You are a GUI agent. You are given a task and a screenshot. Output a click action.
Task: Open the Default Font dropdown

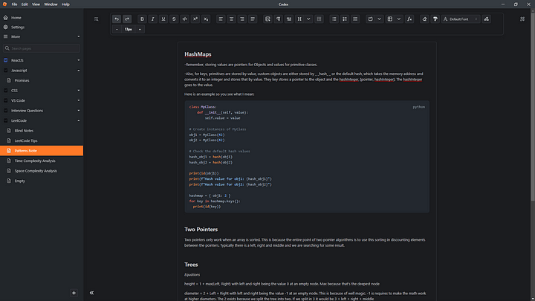tap(461, 19)
